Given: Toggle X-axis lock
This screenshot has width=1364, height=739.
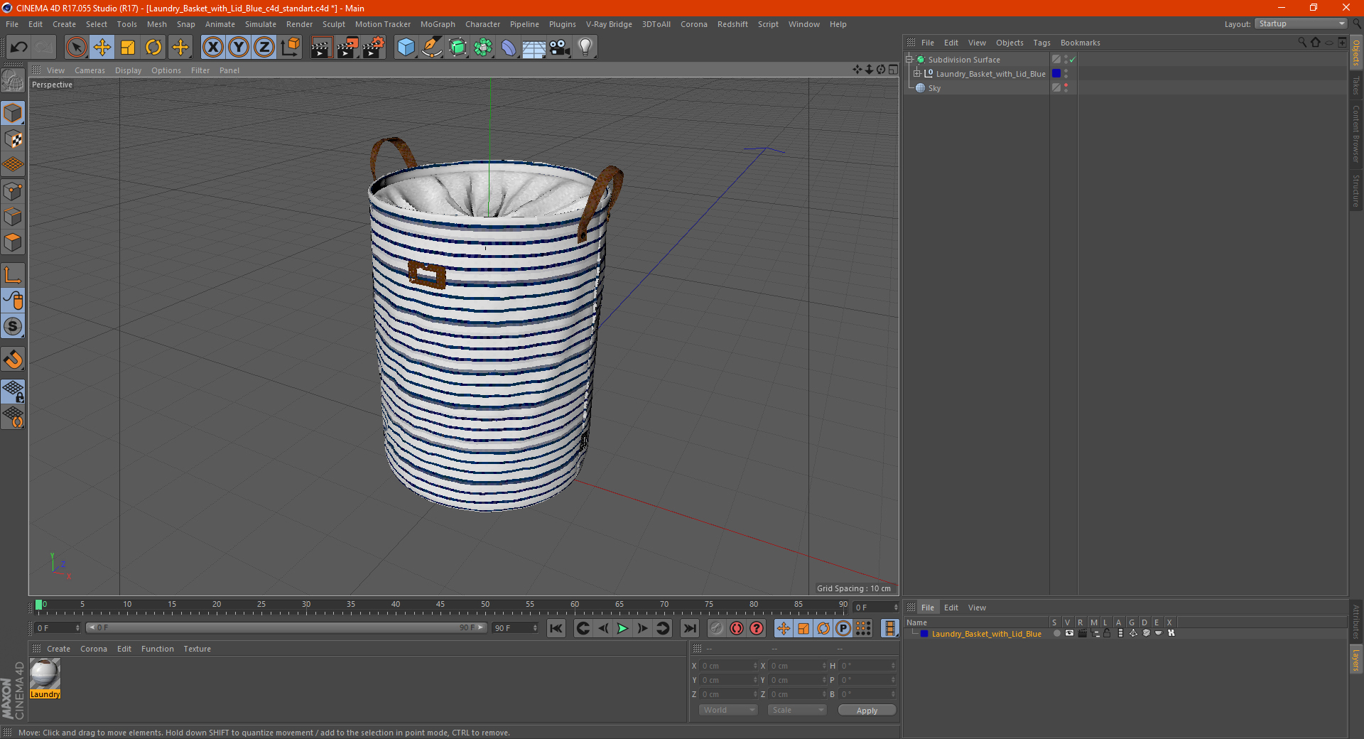Looking at the screenshot, I should (212, 48).
